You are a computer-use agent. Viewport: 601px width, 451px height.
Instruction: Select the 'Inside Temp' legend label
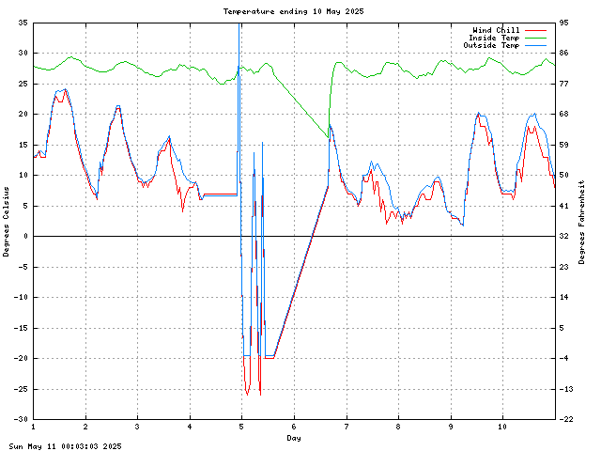(494, 38)
